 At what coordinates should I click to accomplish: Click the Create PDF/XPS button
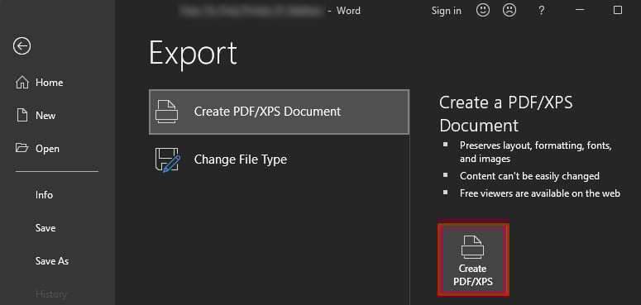473,260
